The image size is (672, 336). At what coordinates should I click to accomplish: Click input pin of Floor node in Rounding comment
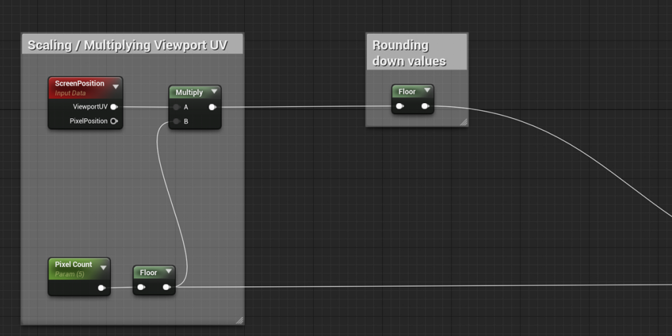pyautogui.click(x=400, y=106)
